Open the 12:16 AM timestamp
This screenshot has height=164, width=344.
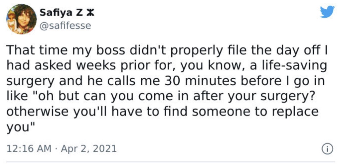[29, 149]
